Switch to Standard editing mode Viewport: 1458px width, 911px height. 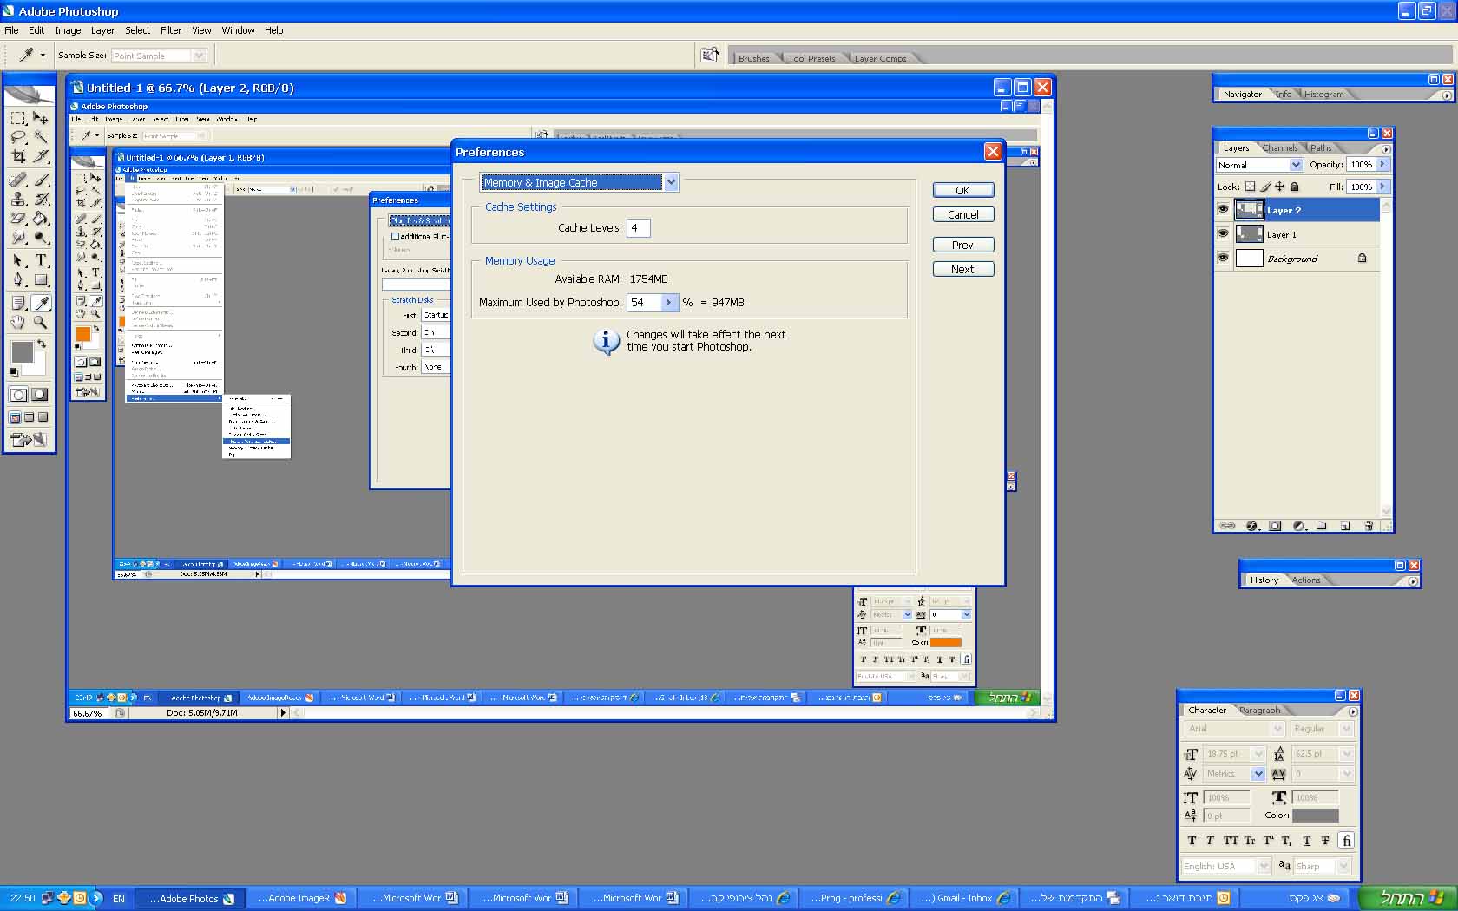click(x=18, y=395)
